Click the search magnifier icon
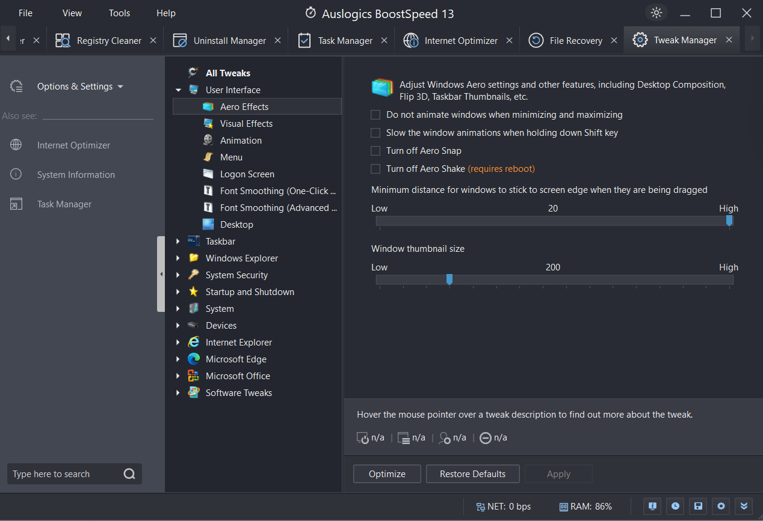 tap(129, 474)
